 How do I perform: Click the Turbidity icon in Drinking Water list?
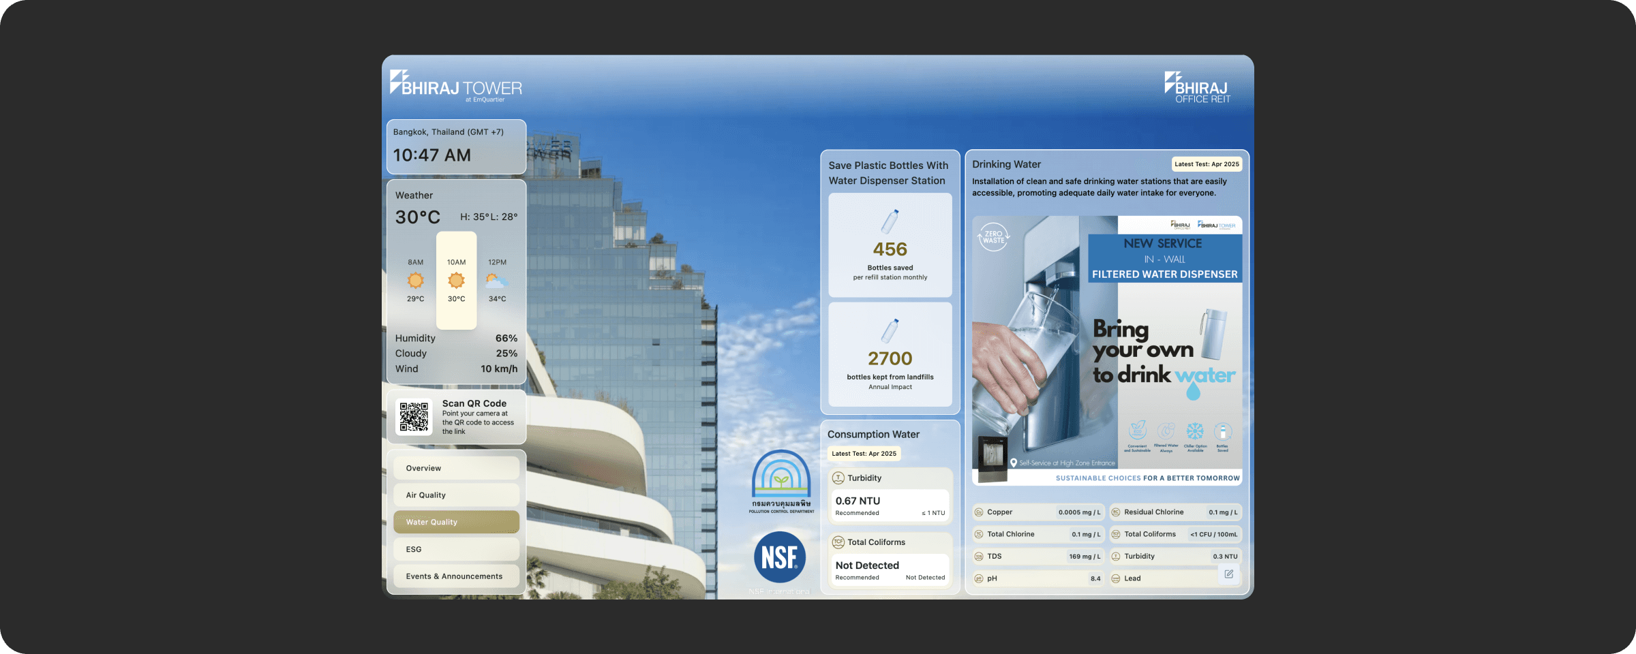[x=1116, y=557]
